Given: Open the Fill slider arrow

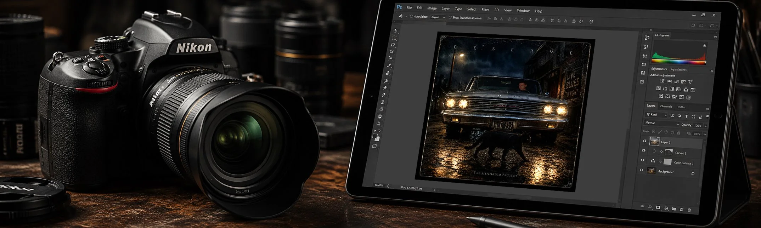Looking at the screenshot, I should pyautogui.click(x=705, y=135).
